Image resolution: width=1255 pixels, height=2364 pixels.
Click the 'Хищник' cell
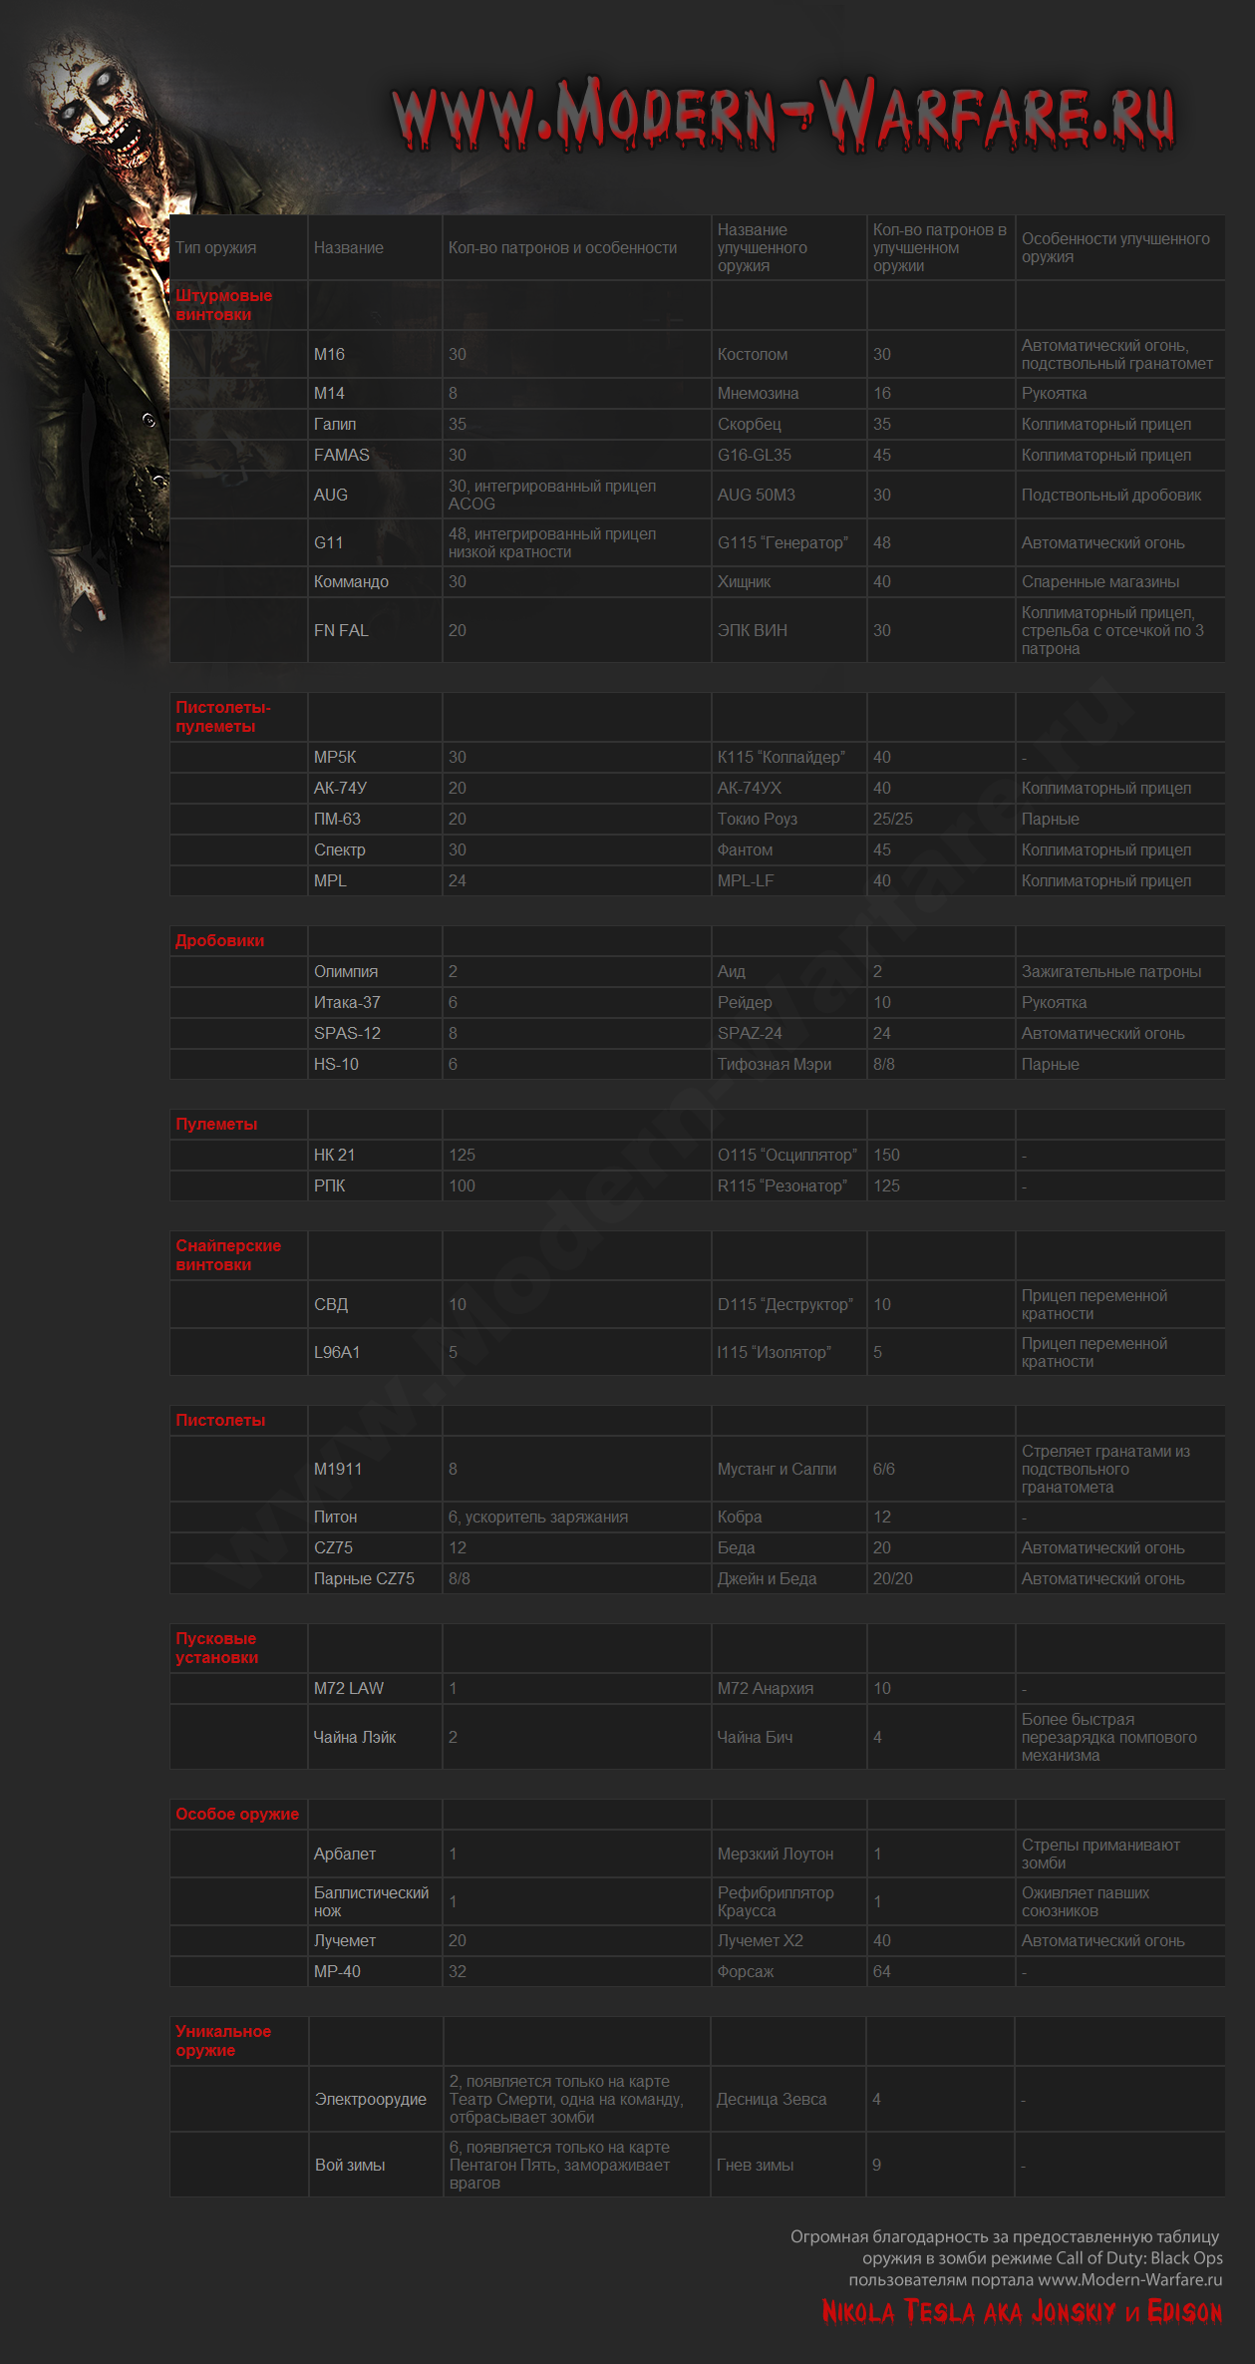point(789,582)
